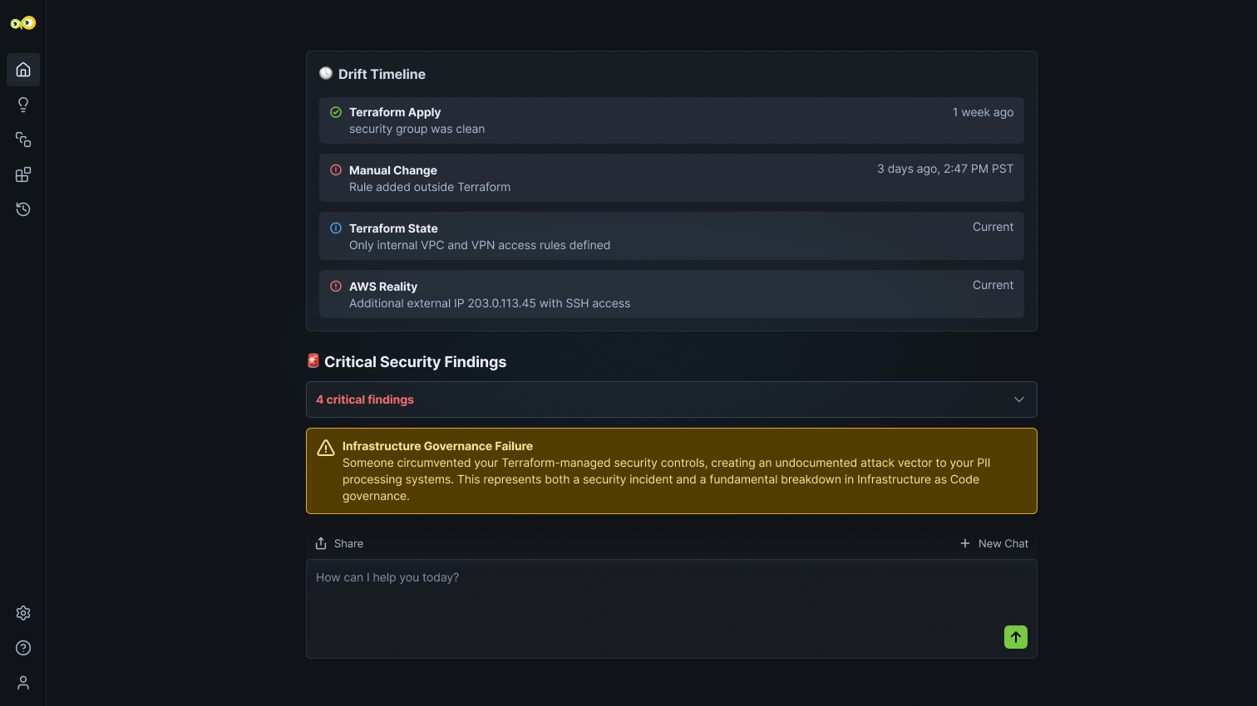
Task: Click the Share button
Action: pyautogui.click(x=339, y=543)
